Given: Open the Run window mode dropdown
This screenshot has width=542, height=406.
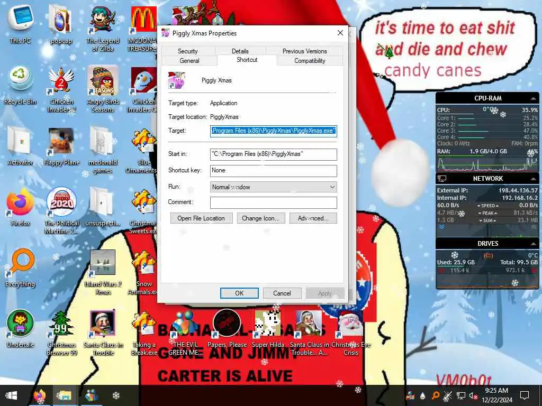Looking at the screenshot, I should tap(274, 187).
